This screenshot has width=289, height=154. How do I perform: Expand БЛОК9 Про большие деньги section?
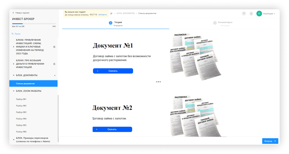(x=14, y=64)
